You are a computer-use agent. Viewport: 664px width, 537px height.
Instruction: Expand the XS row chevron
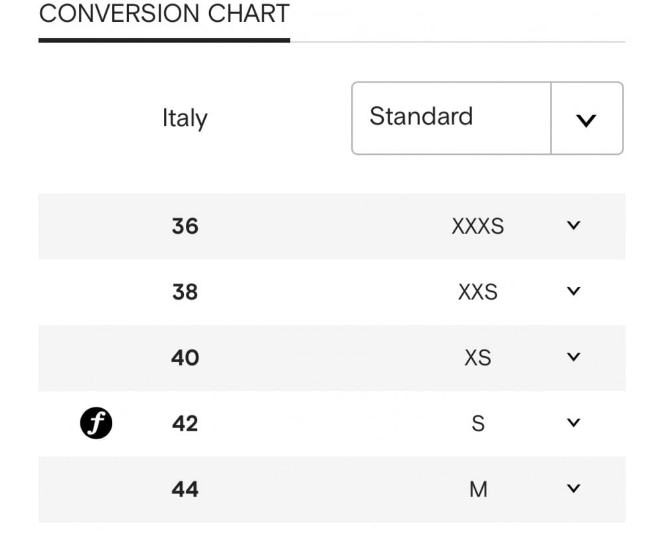(574, 357)
